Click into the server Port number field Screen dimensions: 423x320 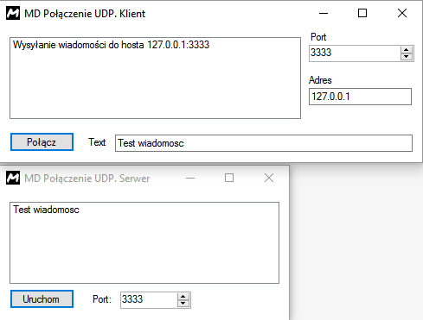coord(149,300)
